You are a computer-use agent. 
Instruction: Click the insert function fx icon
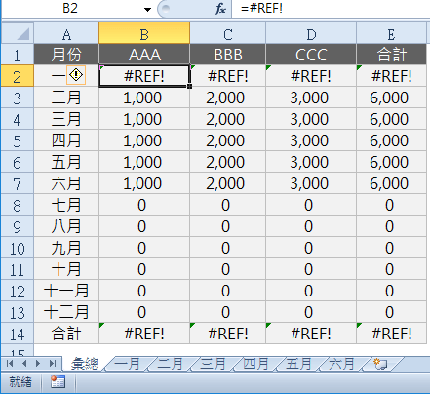(x=220, y=9)
